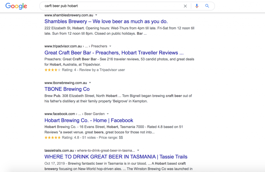
Task: Clear the search query with the X icon
Action: [185, 6]
